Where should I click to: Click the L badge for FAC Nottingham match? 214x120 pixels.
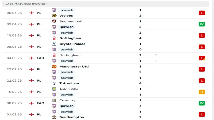point(202,58)
